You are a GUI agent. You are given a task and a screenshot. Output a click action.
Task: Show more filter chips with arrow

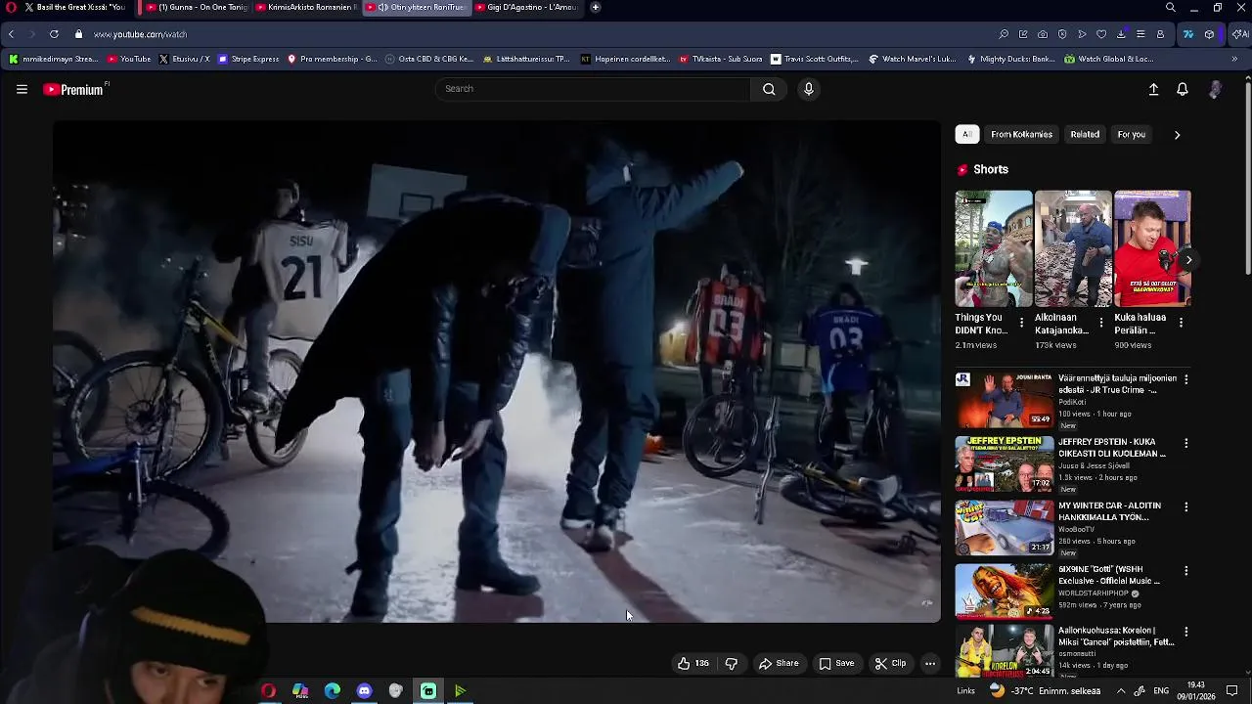point(1177,135)
